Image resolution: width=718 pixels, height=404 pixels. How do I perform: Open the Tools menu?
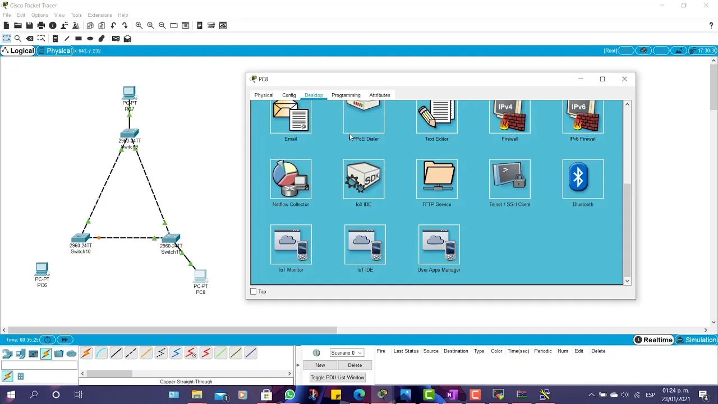(76, 15)
